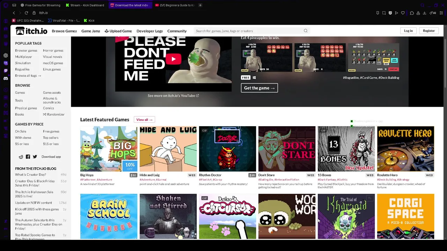Viewport: 447px width, 251px height.
Task: Open a new browser tab with plus icon
Action: point(200,5)
